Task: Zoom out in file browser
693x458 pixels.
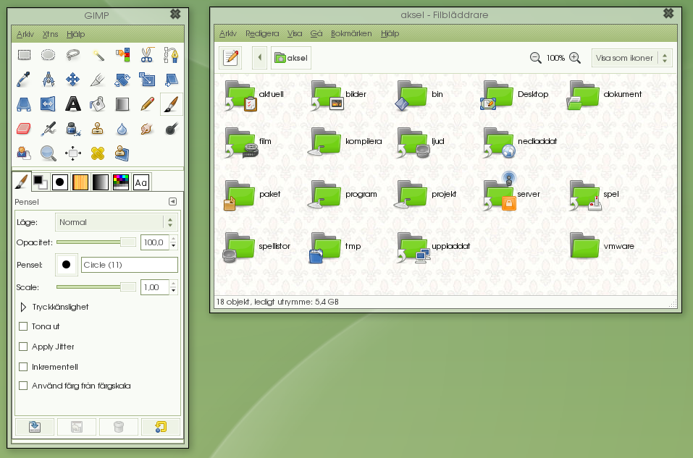Action: coord(535,58)
